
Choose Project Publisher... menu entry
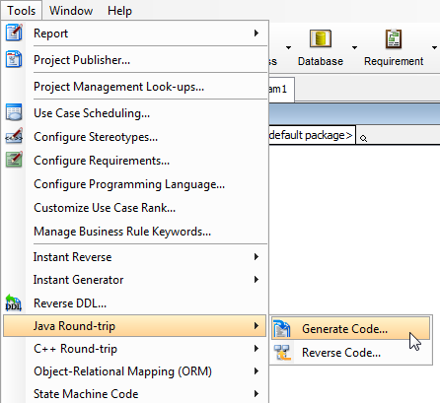click(134, 60)
